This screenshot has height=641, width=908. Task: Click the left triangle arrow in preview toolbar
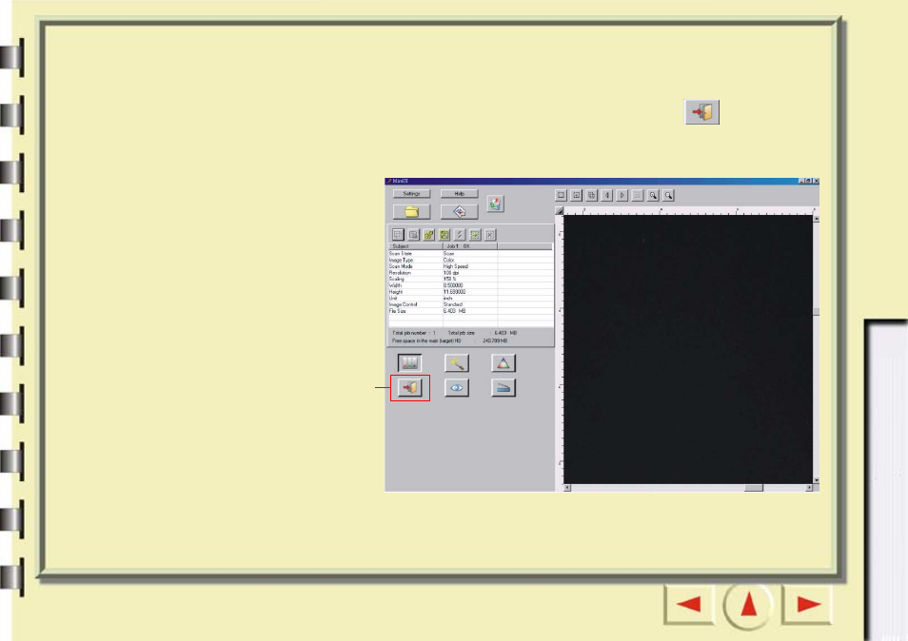(607, 196)
